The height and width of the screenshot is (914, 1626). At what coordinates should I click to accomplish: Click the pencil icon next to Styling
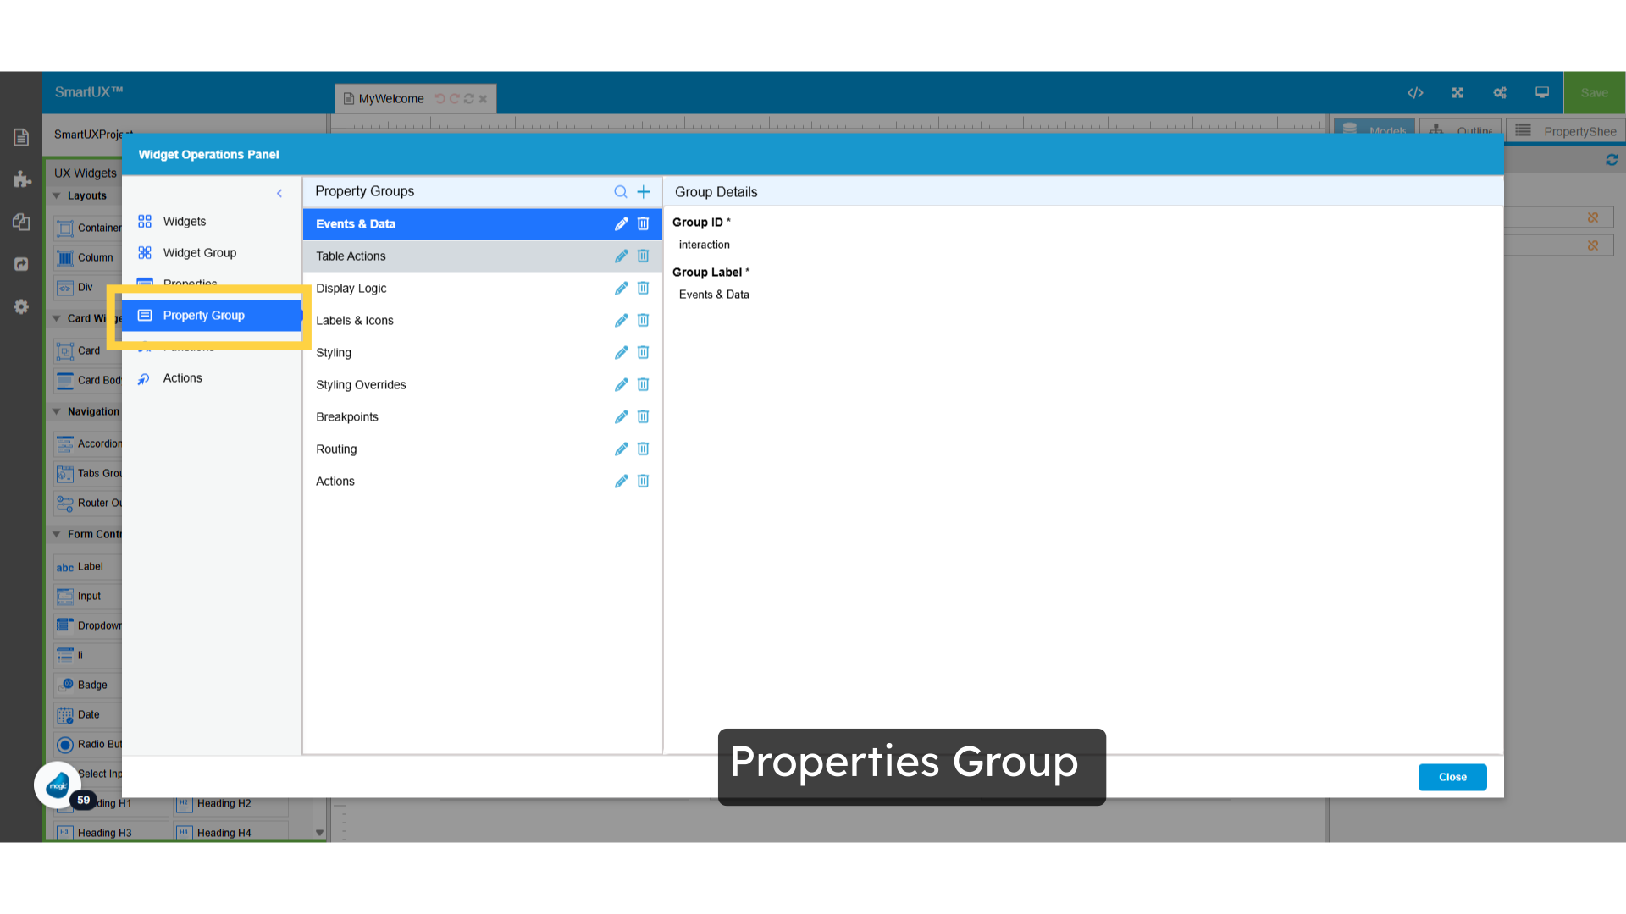[x=622, y=352]
